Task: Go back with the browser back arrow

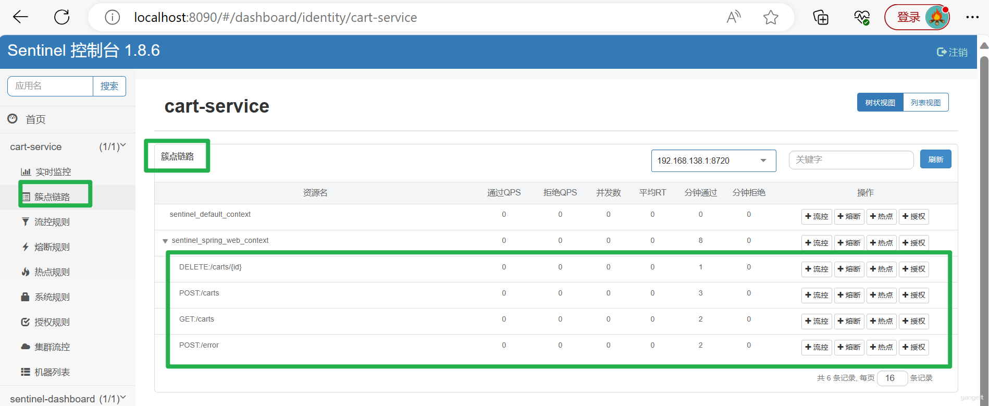Action: click(20, 17)
